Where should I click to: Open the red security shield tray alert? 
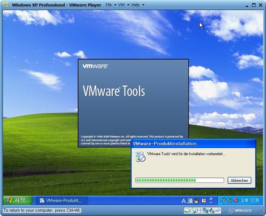[236, 200]
